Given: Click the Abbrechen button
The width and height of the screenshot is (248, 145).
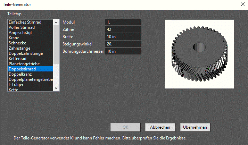Looking at the screenshot, I should pyautogui.click(x=160, y=127).
